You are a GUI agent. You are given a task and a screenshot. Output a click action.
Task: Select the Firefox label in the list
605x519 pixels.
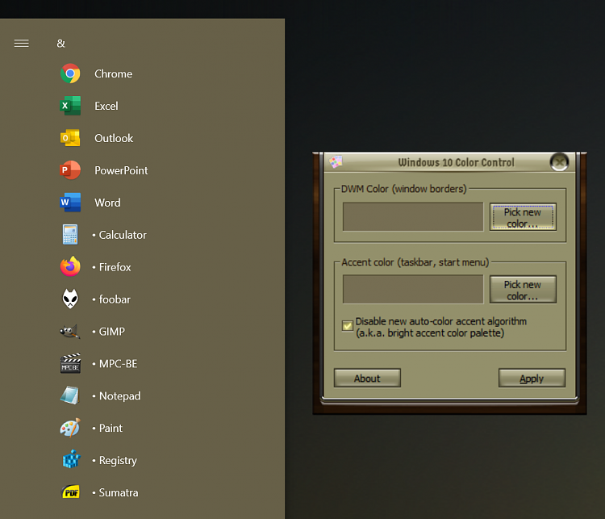(115, 267)
